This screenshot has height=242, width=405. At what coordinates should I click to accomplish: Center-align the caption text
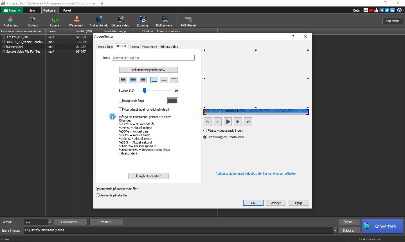click(133, 80)
